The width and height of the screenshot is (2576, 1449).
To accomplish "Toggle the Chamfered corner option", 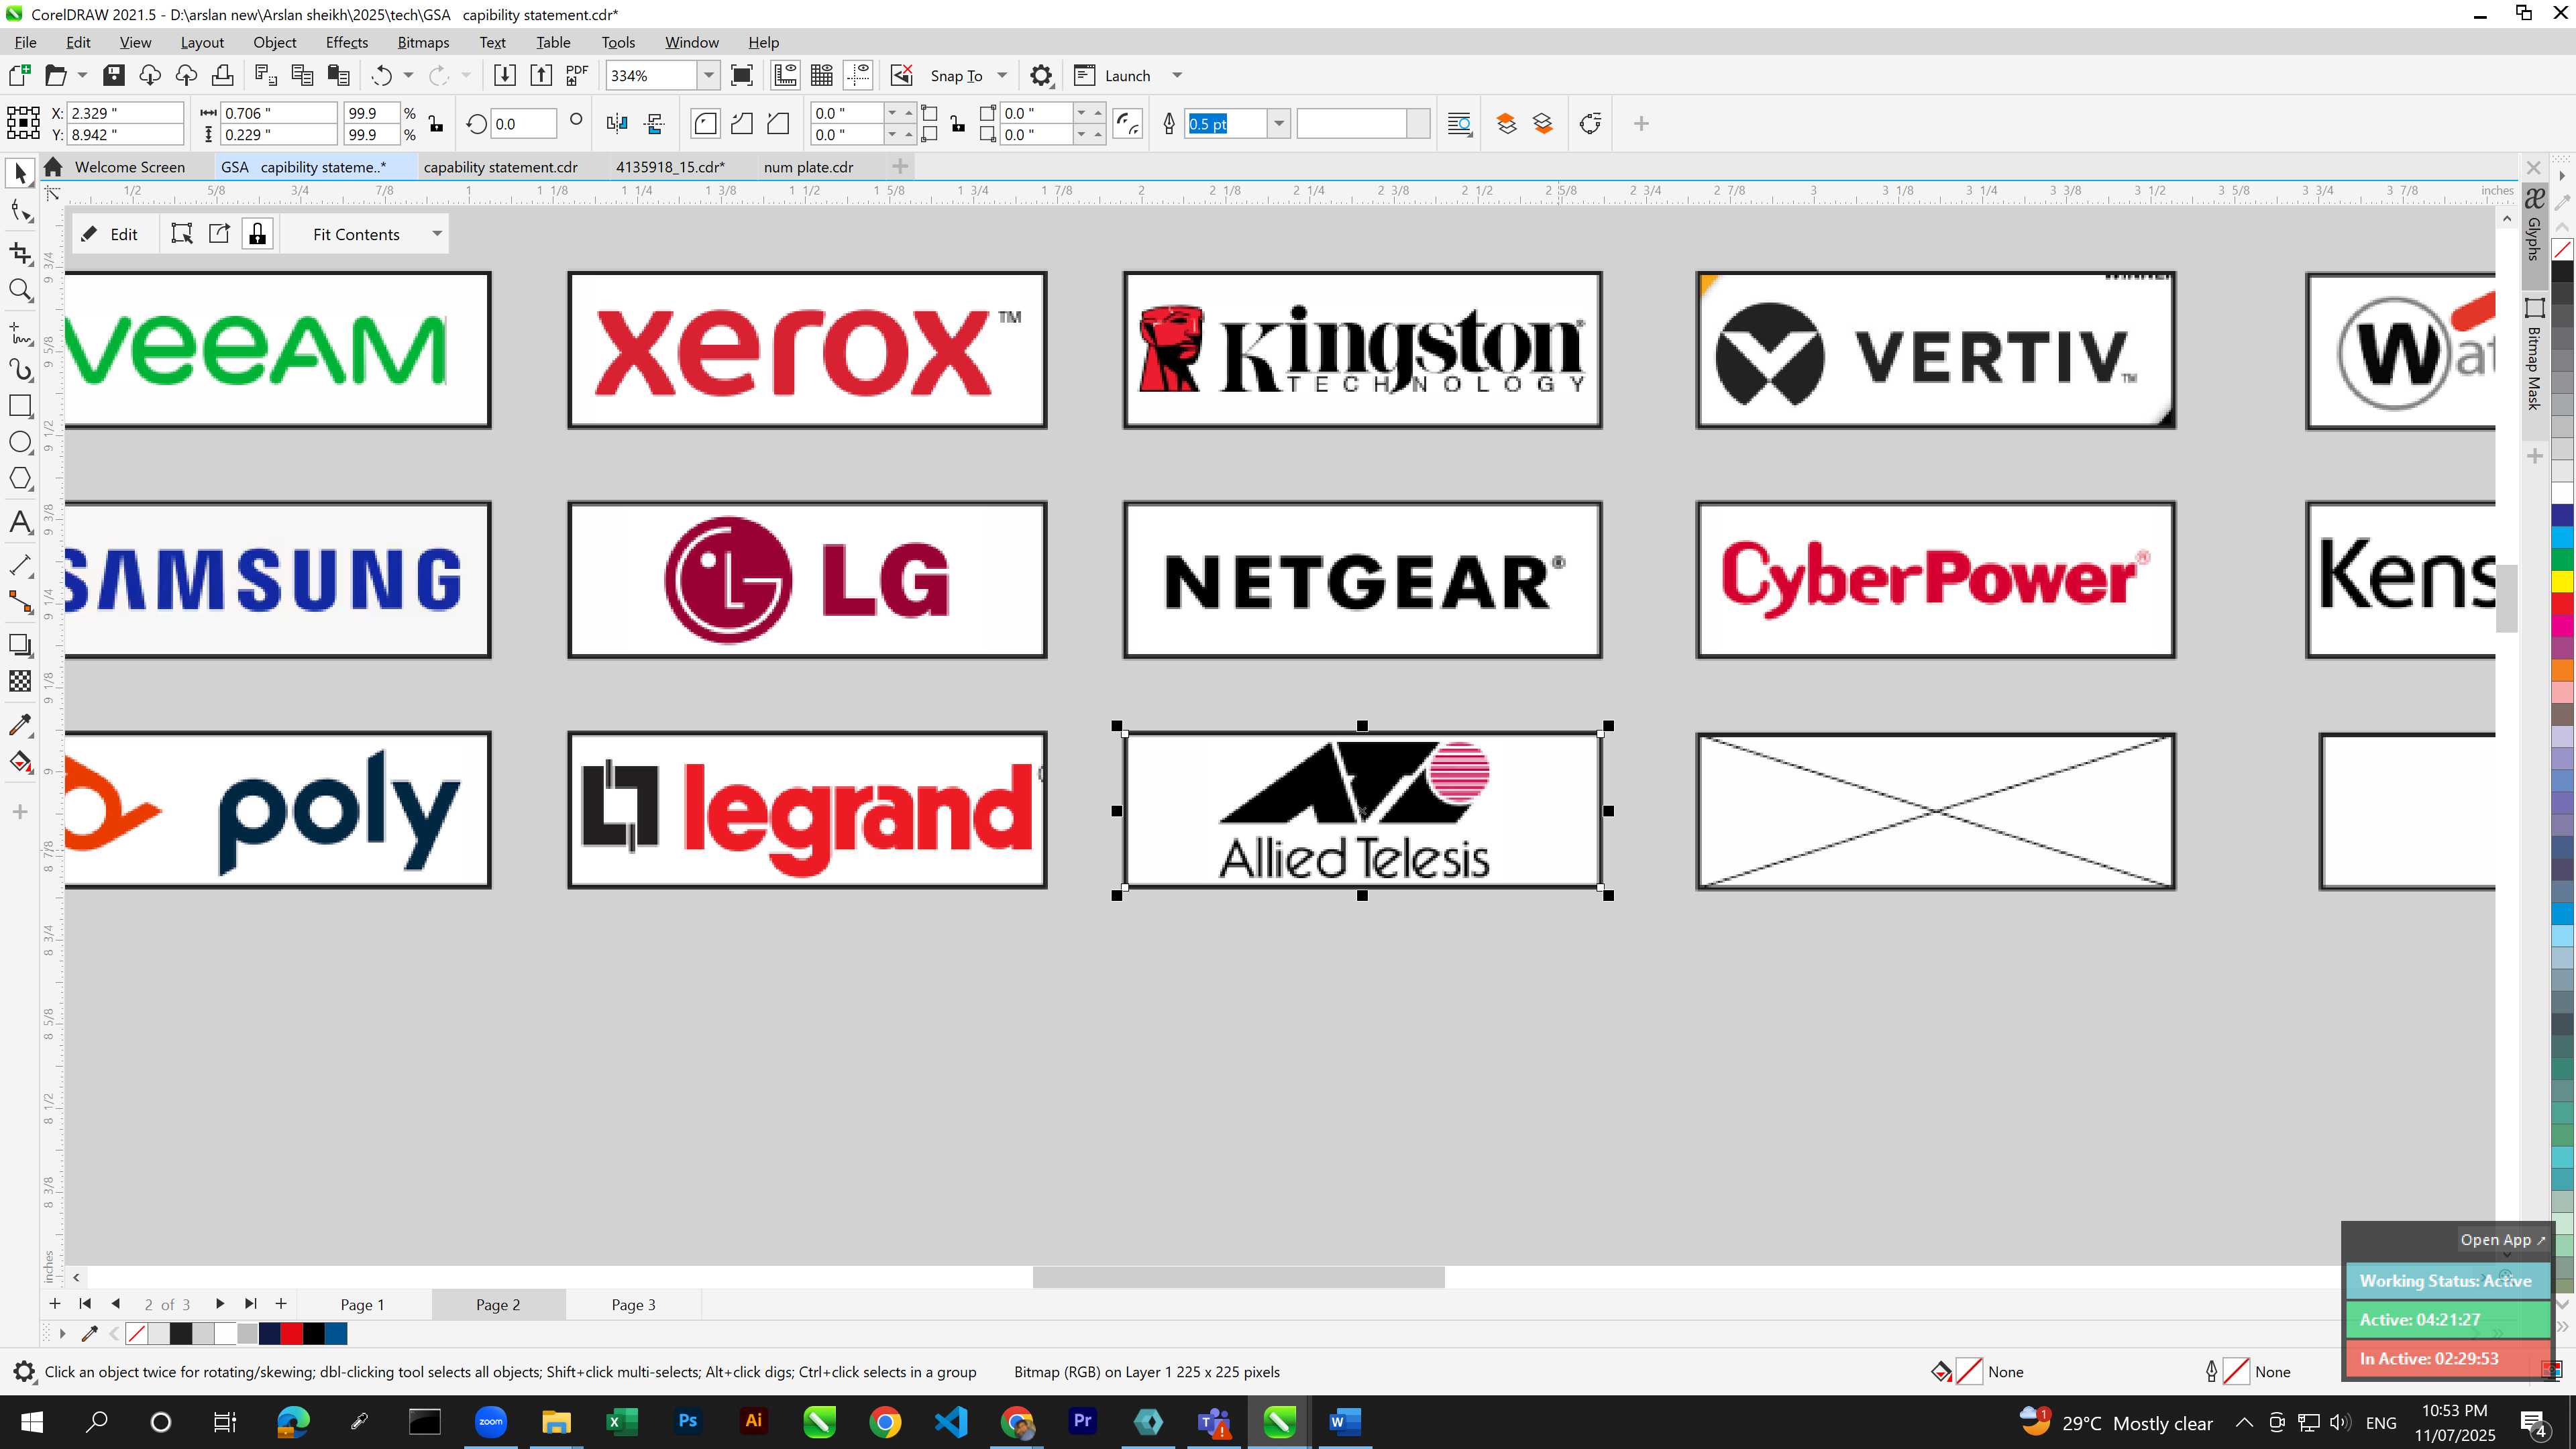I will tap(778, 124).
